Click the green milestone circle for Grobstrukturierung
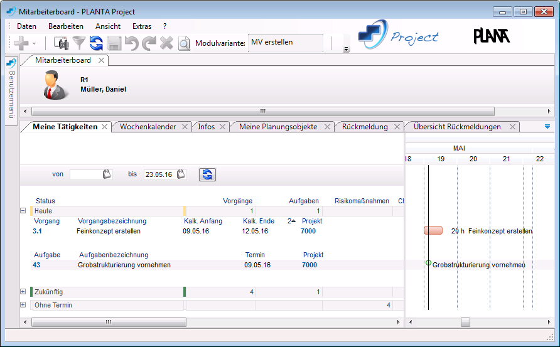Viewport: 560px width, 347px height. click(428, 263)
